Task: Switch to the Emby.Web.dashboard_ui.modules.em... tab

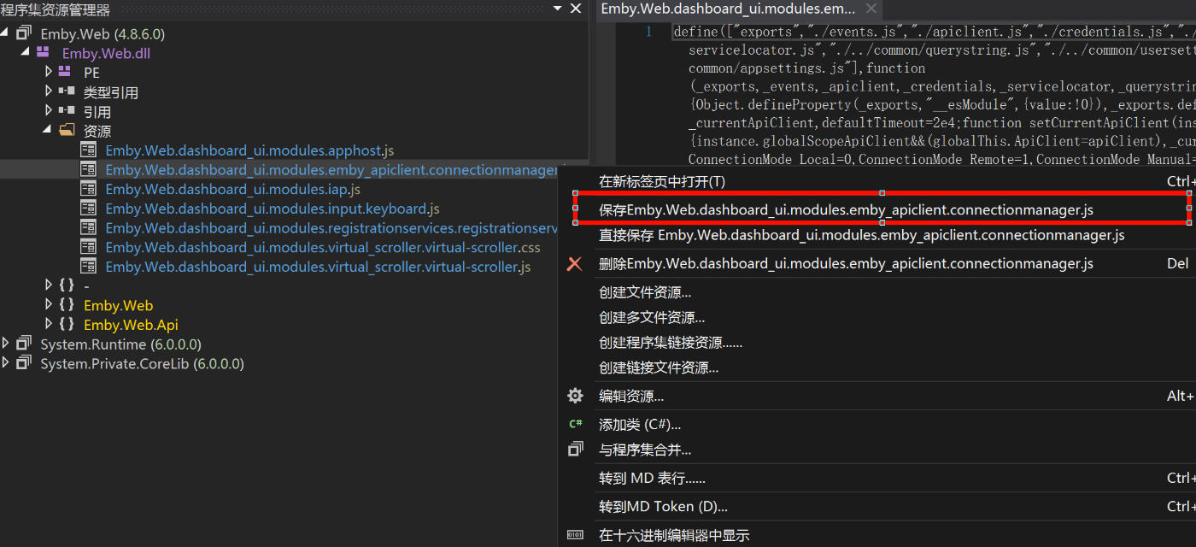Action: [x=728, y=9]
